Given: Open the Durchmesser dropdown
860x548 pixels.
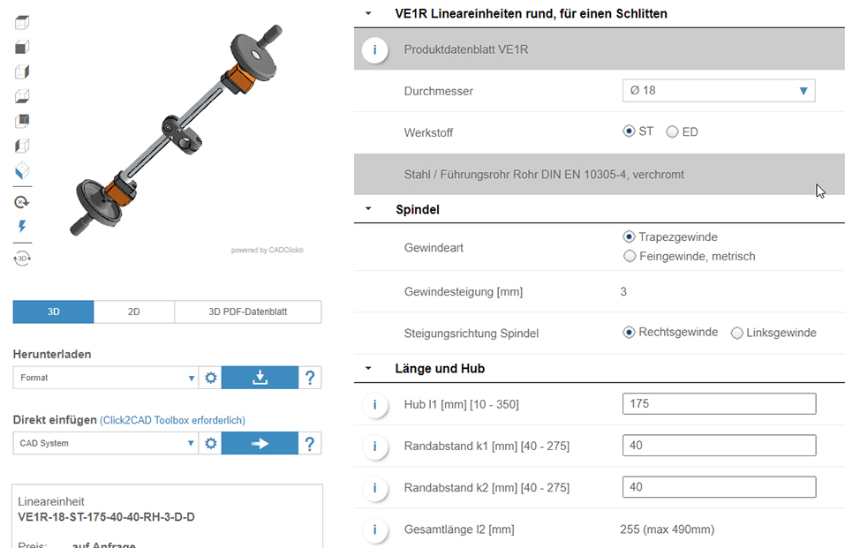Looking at the screenshot, I should click(x=719, y=90).
